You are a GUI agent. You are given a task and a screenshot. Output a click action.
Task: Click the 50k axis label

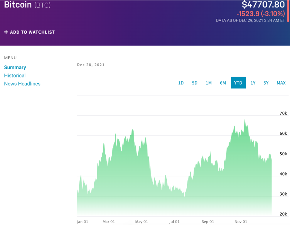[283, 154]
